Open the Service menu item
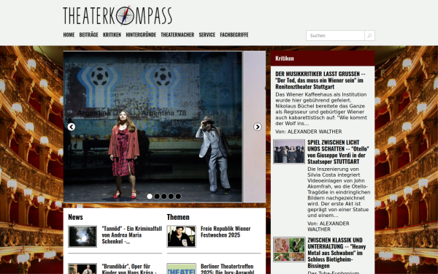Image resolution: width=438 pixels, height=274 pixels. (x=207, y=34)
